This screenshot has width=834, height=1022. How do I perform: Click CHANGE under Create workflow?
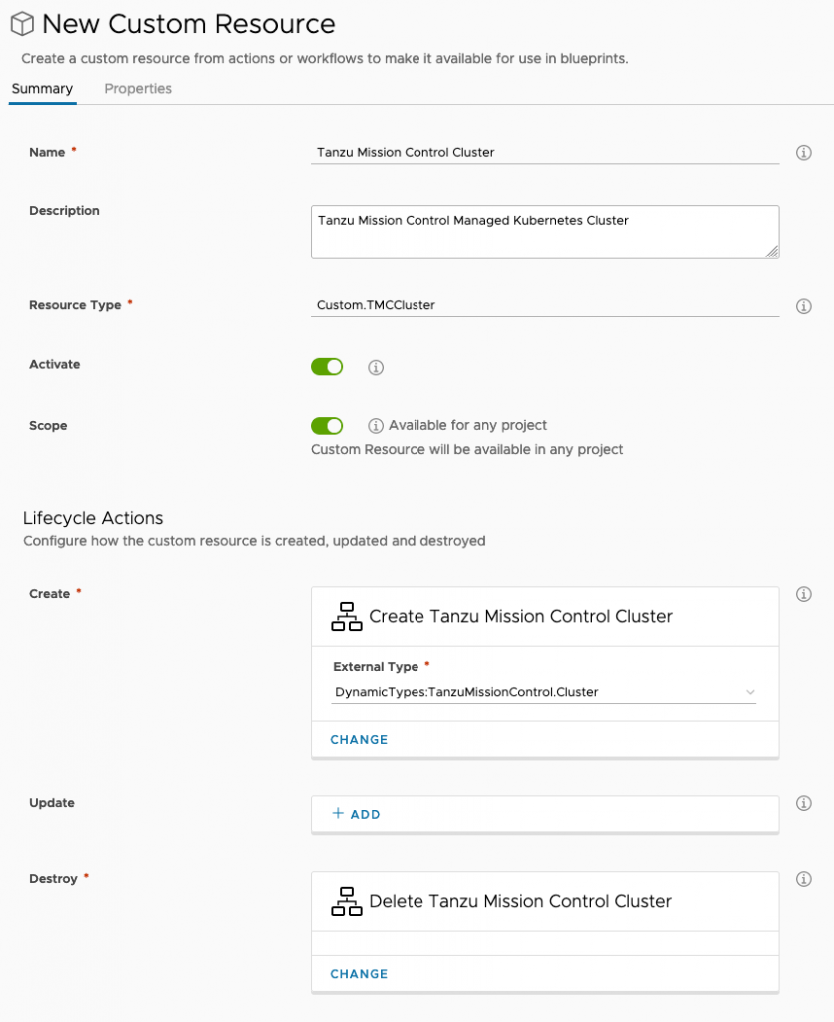click(359, 740)
